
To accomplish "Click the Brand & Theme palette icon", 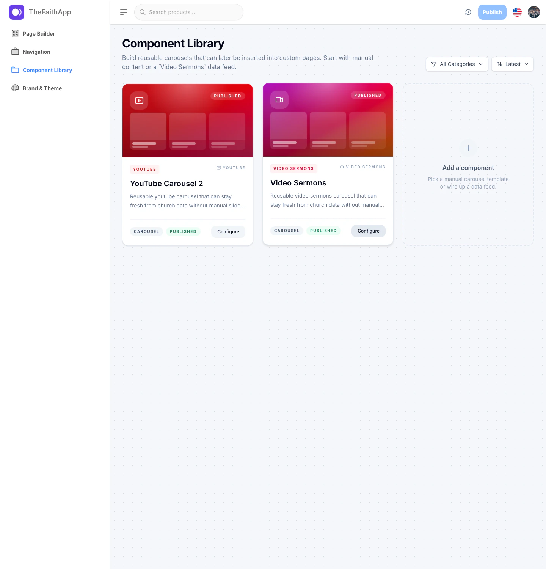I will pyautogui.click(x=15, y=88).
